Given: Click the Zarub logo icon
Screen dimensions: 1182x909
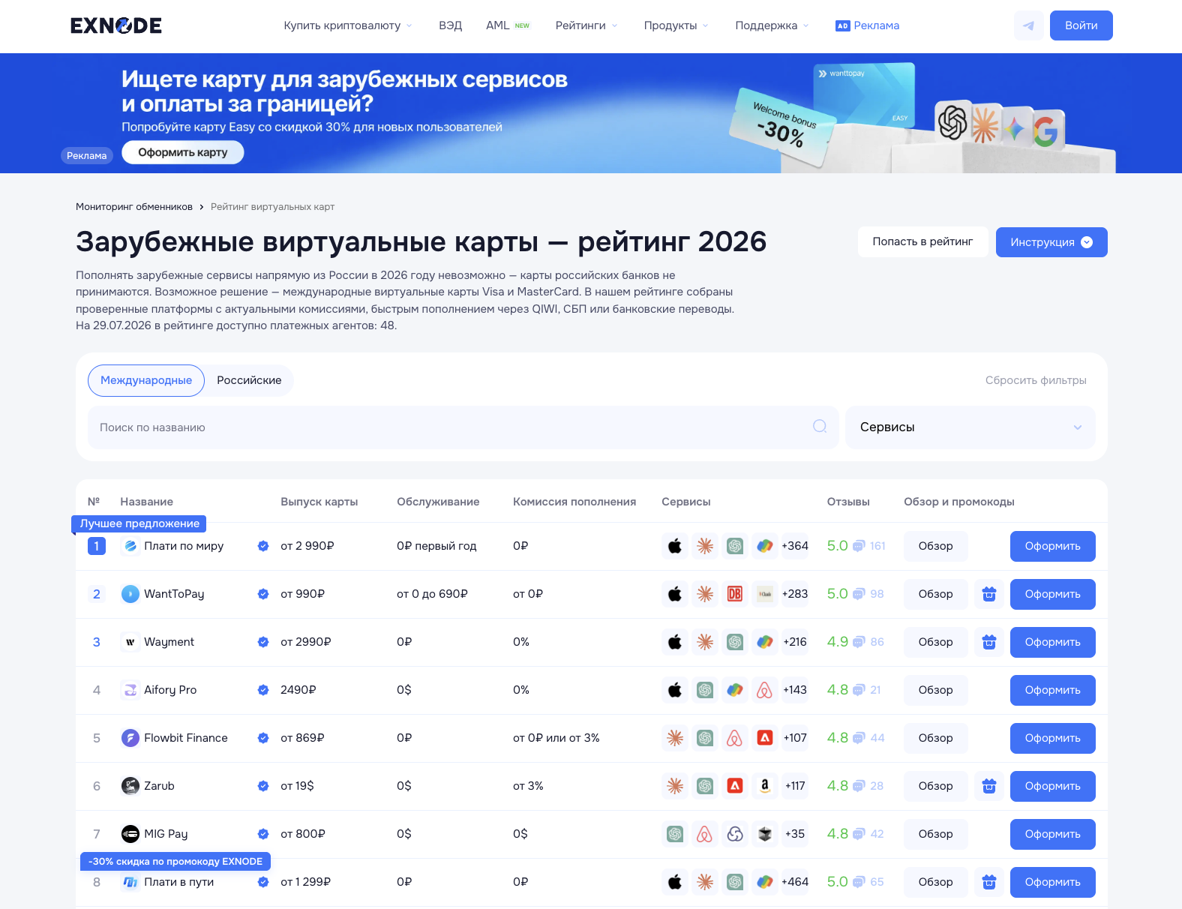Looking at the screenshot, I should tap(130, 786).
